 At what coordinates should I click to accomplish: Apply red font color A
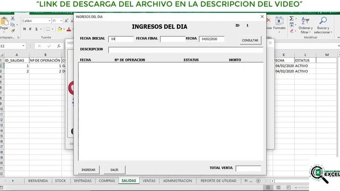(69, 29)
